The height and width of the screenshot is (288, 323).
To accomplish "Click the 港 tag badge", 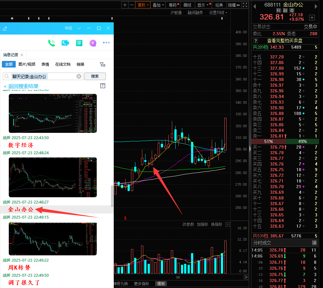I will pos(292,10).
